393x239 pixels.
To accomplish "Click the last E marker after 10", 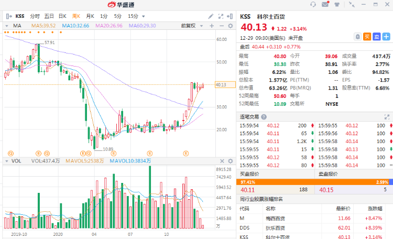I will (185, 153).
